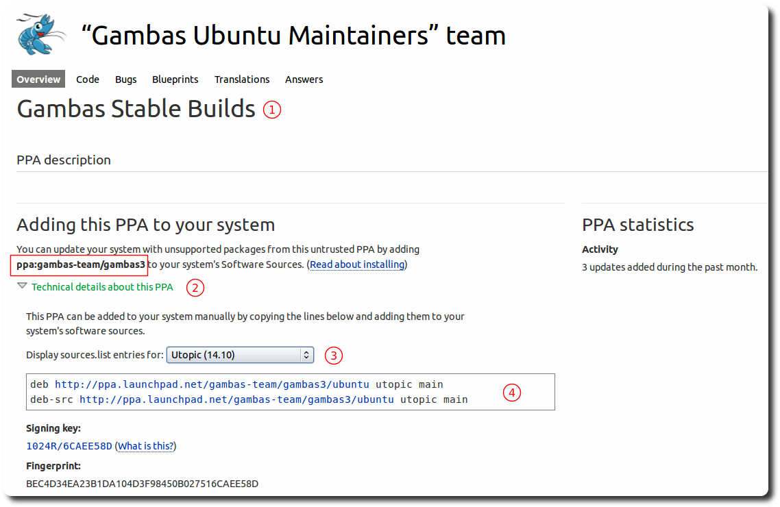This screenshot has width=780, height=507.
Task: Open the Translations tab
Action: (242, 79)
